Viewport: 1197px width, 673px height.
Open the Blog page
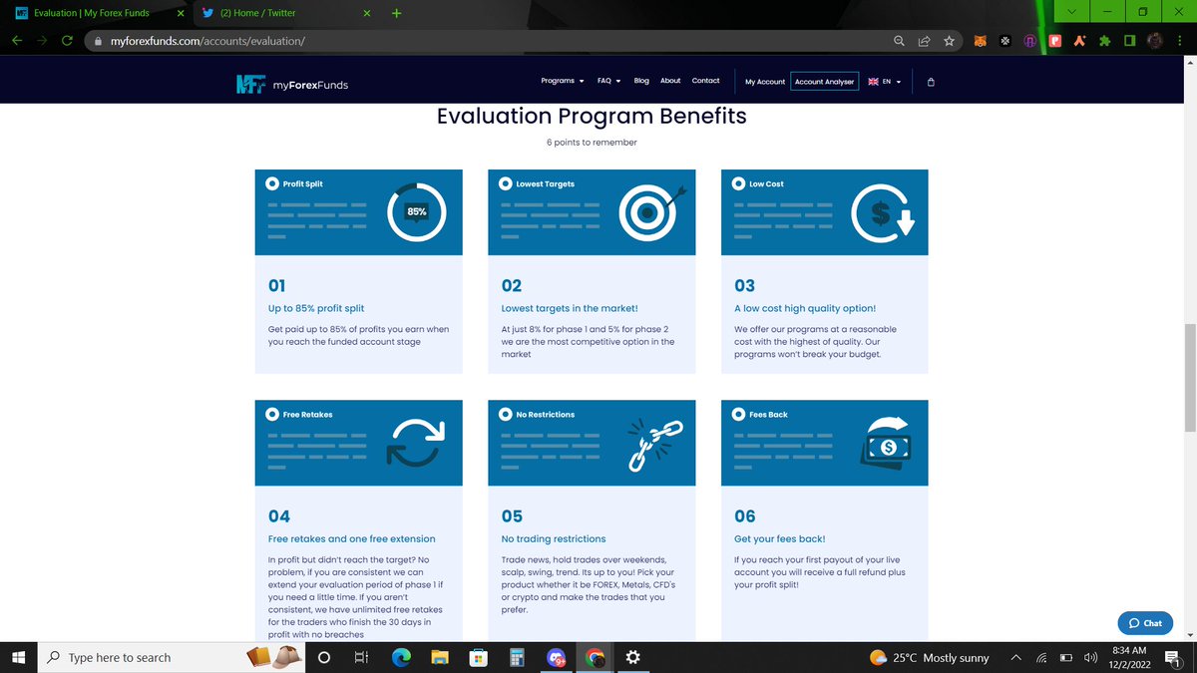click(x=641, y=81)
